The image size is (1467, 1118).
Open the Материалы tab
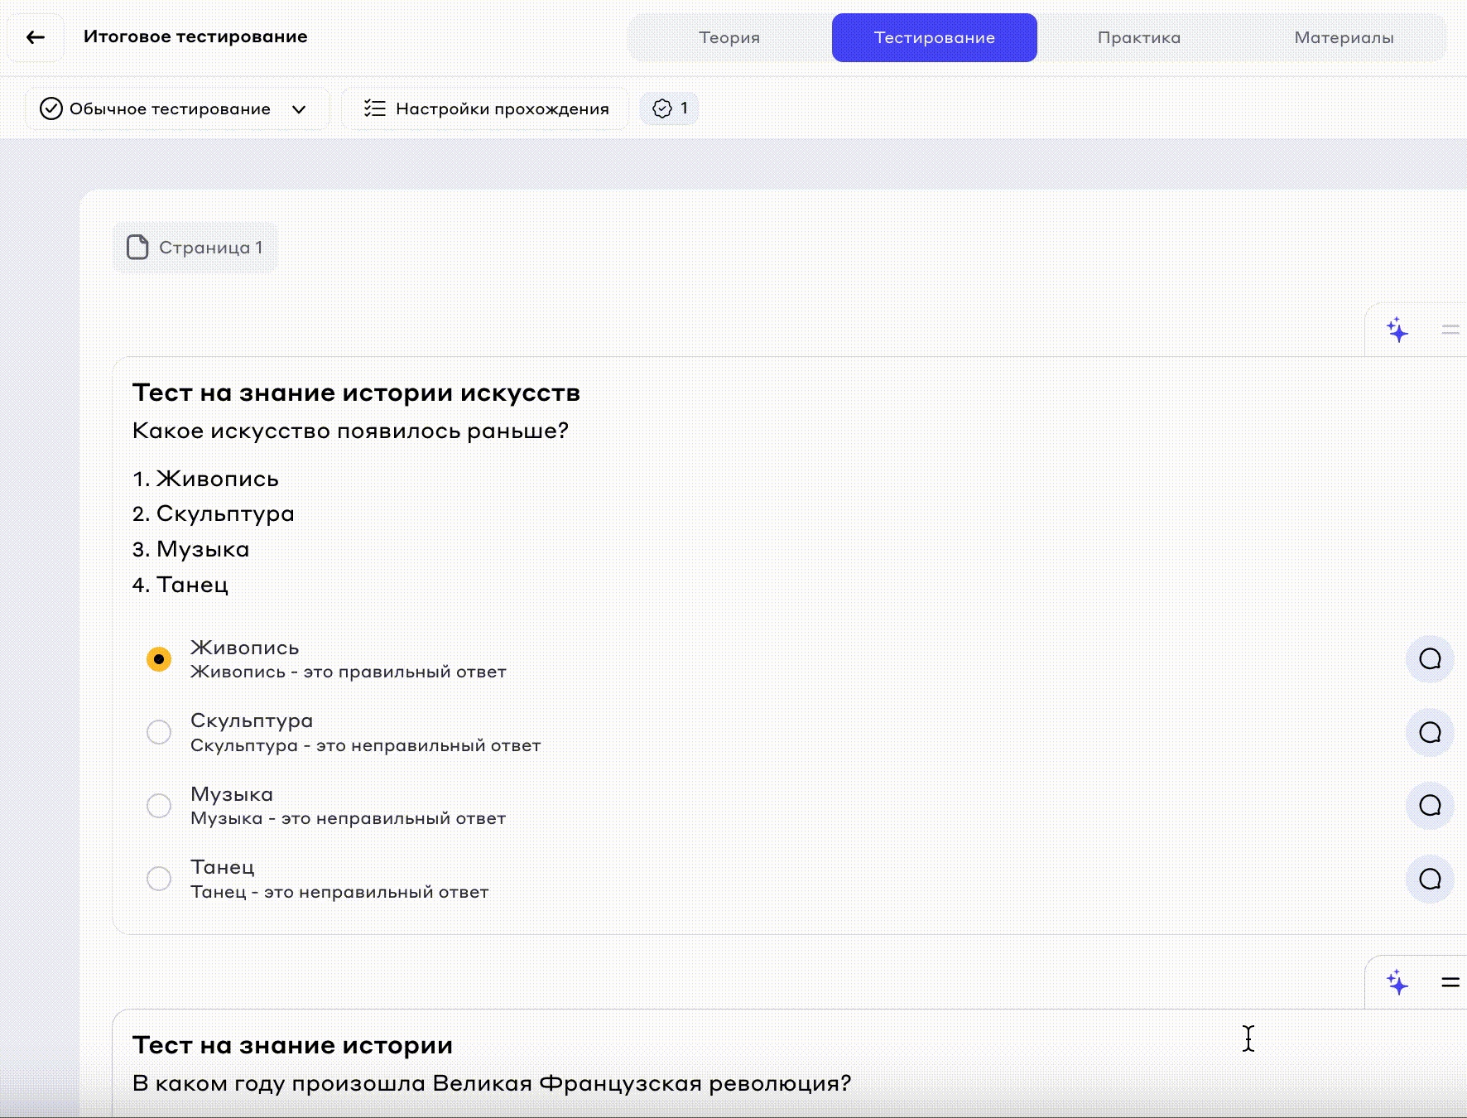(1344, 37)
